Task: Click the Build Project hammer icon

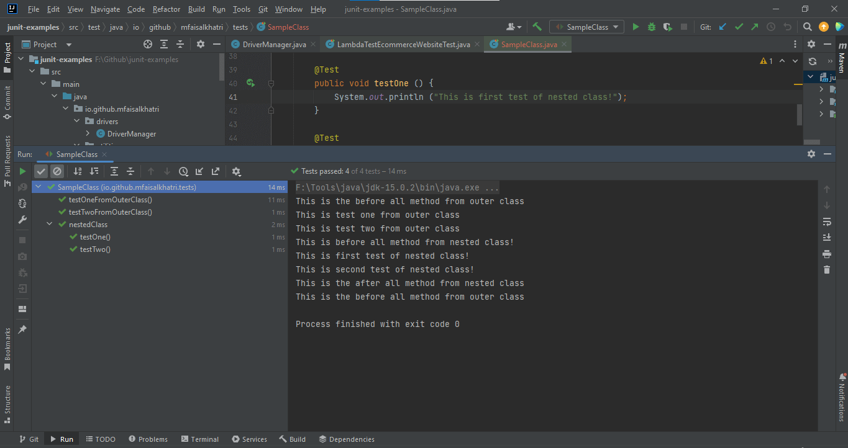Action: (537, 27)
